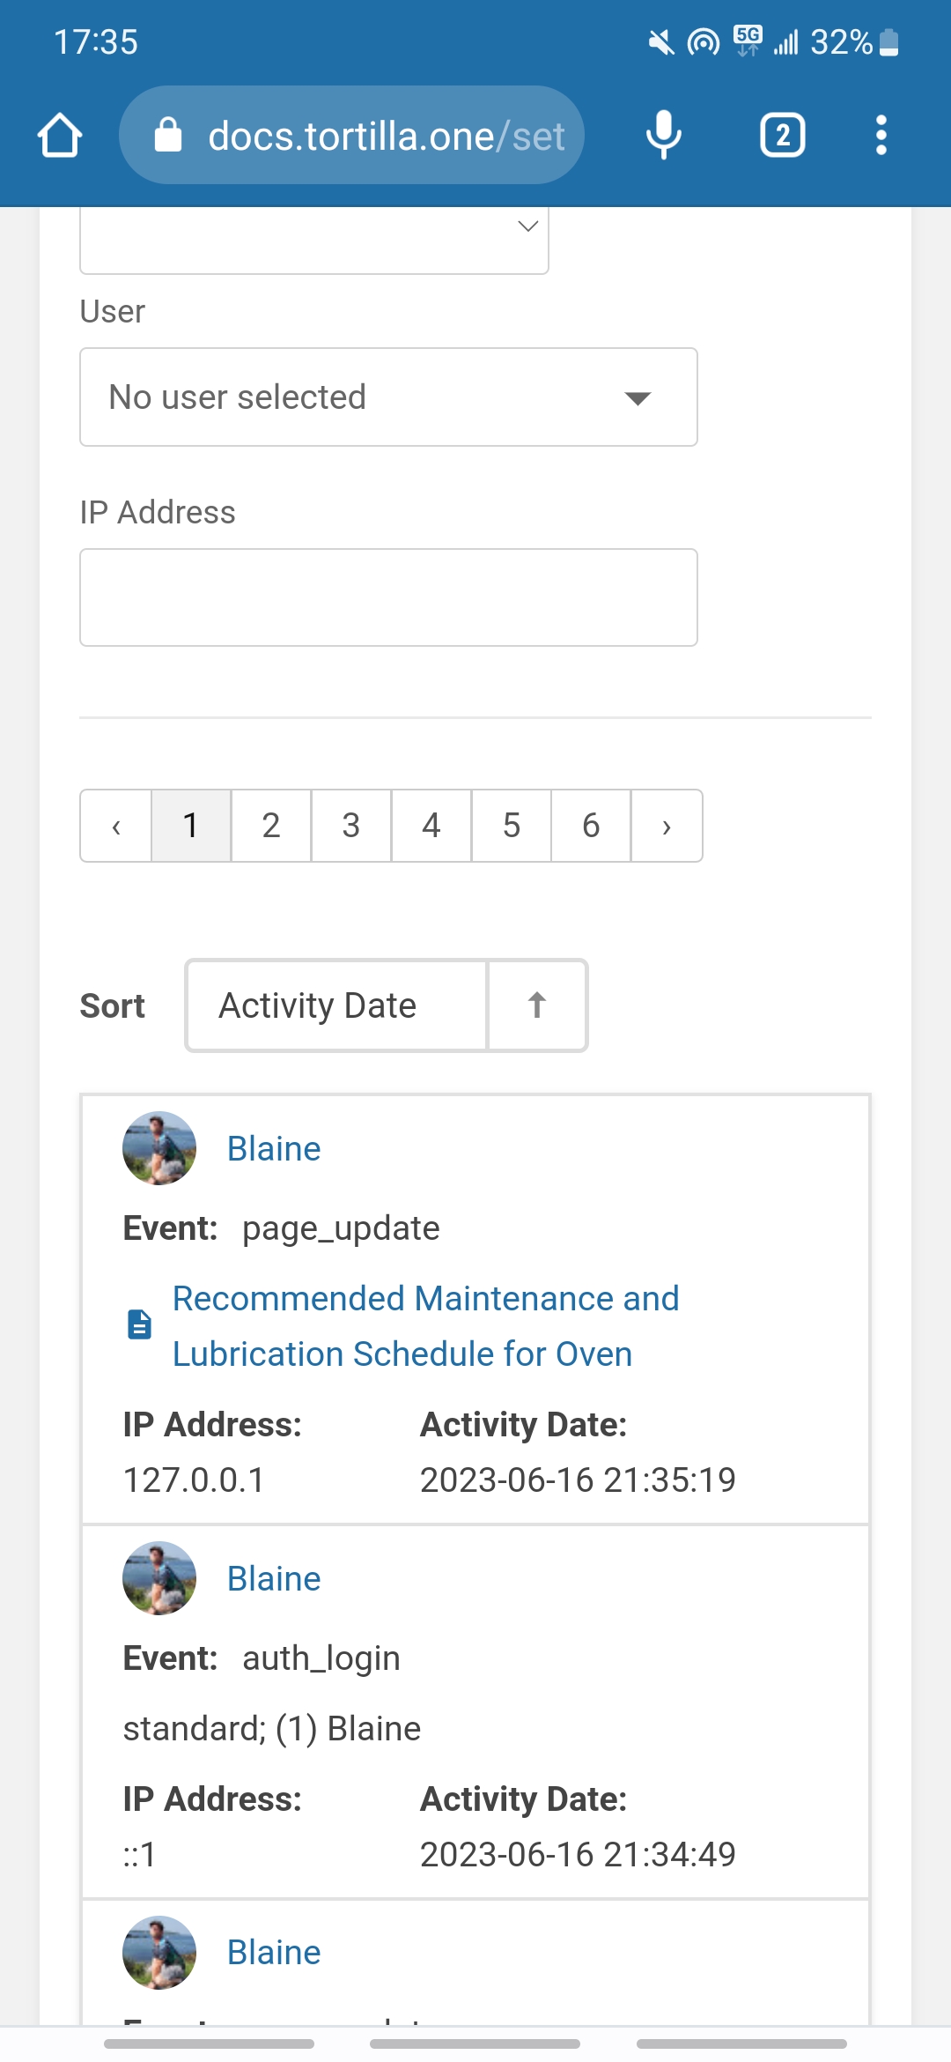Open the tab switcher showing 2 tabs
Viewport: 951px width, 2062px height.
[x=782, y=134]
